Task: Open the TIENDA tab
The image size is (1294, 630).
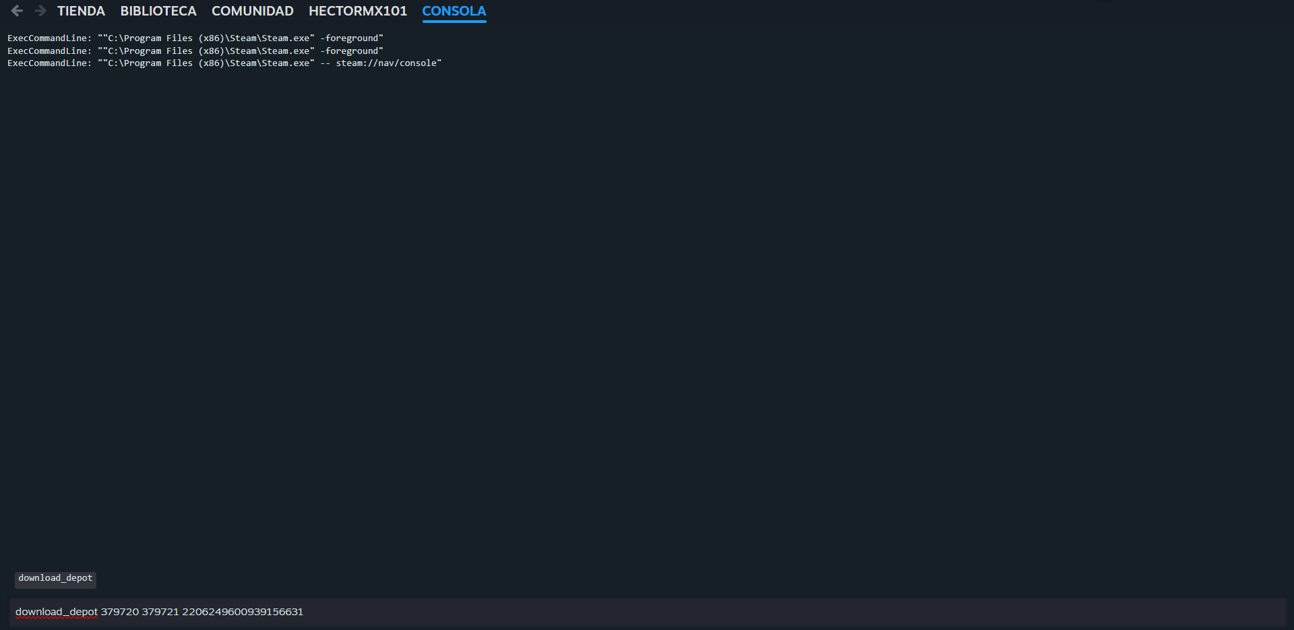Action: pyautogui.click(x=81, y=11)
